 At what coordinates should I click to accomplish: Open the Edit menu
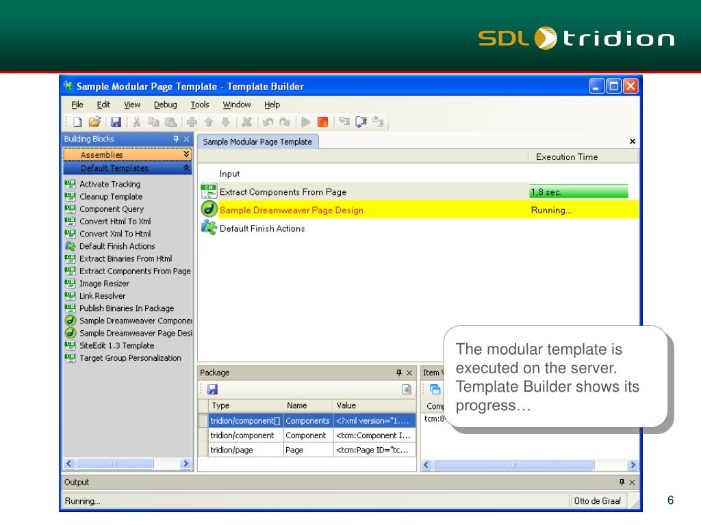tap(103, 105)
